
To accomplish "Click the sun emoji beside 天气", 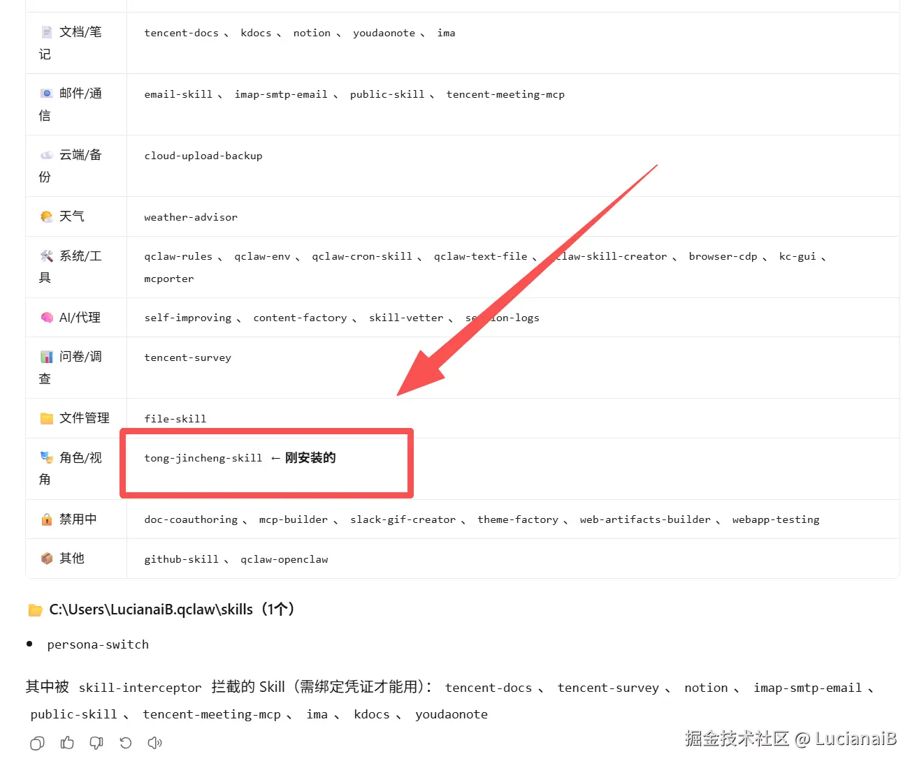I will 46,216.
